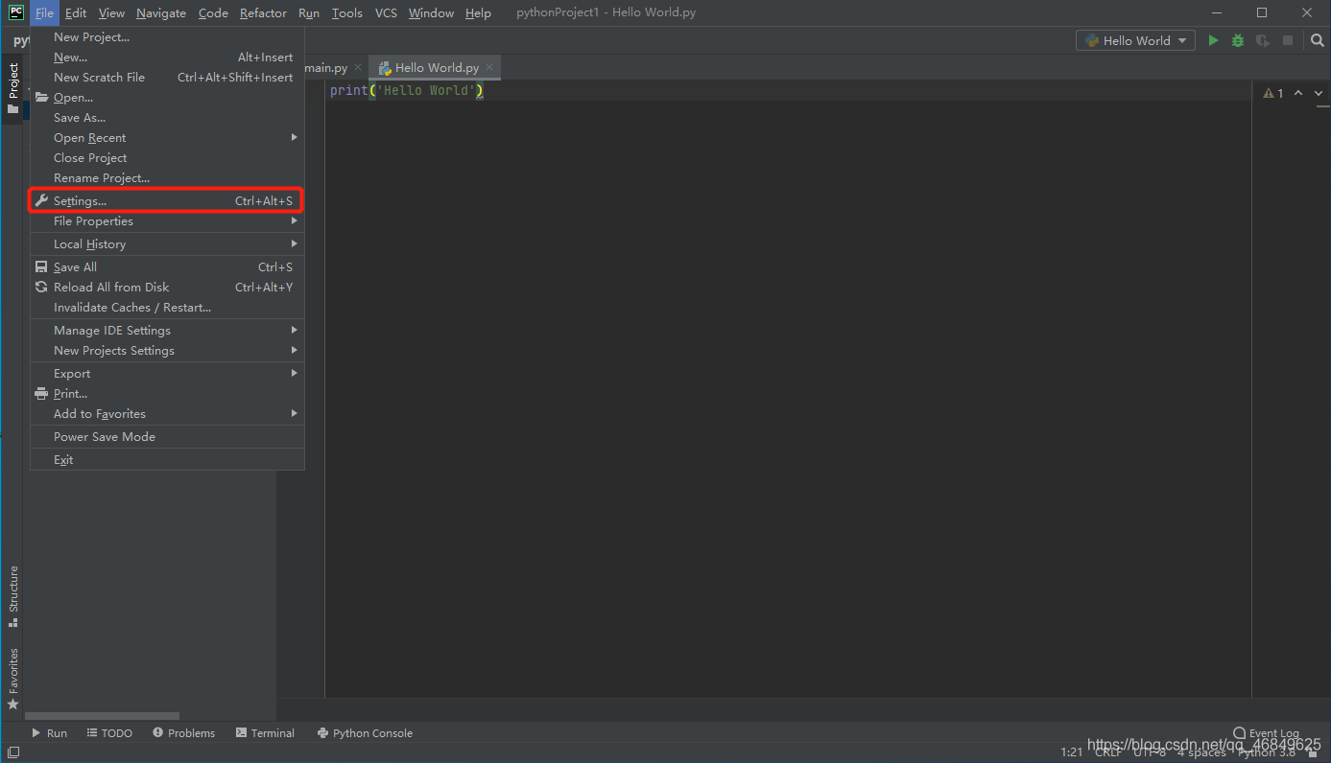Screen dimensions: 1331x763
Task: Open the Edit menu
Action: click(x=76, y=12)
